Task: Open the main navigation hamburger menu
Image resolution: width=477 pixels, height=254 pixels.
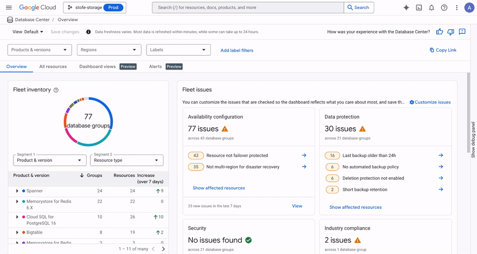Action: (x=9, y=7)
